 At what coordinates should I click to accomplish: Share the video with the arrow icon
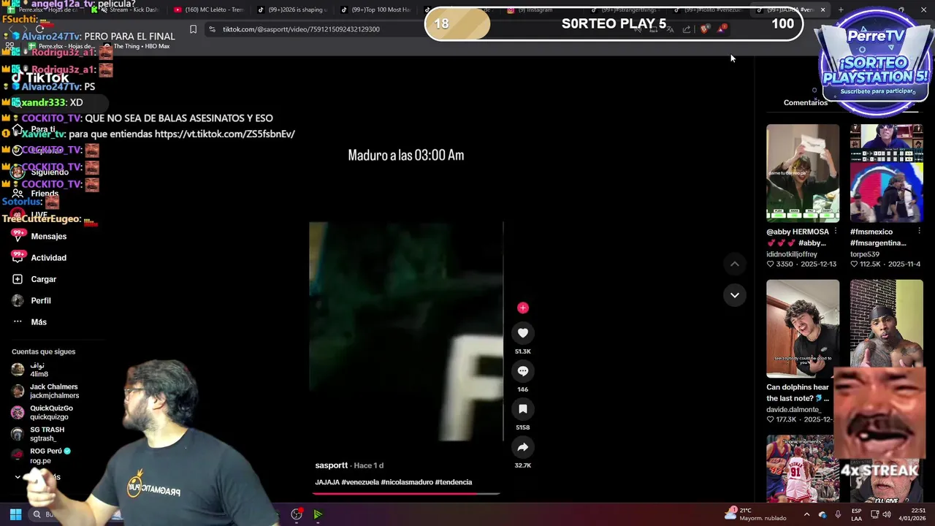522,447
